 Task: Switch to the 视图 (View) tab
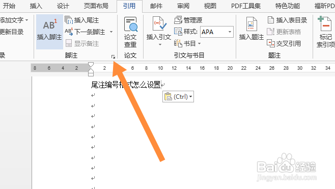210,6
